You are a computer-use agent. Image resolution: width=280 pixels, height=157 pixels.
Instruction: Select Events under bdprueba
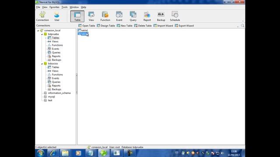(x=56, y=49)
